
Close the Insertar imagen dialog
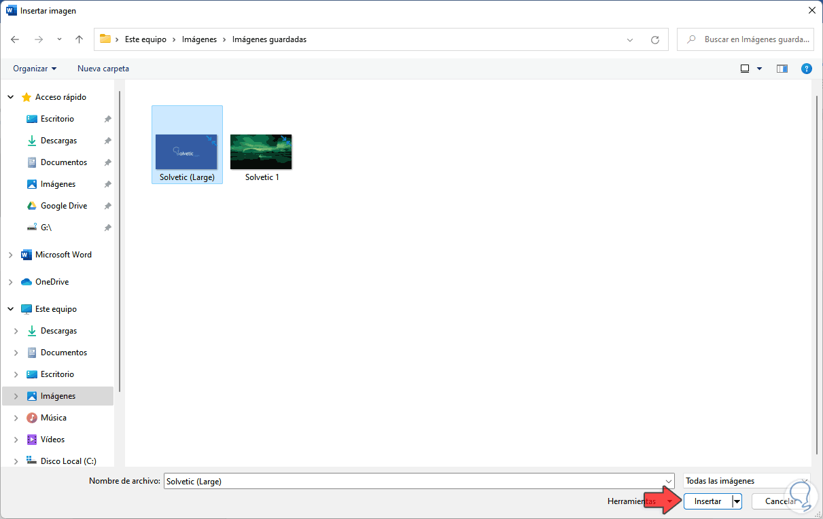[x=811, y=10]
